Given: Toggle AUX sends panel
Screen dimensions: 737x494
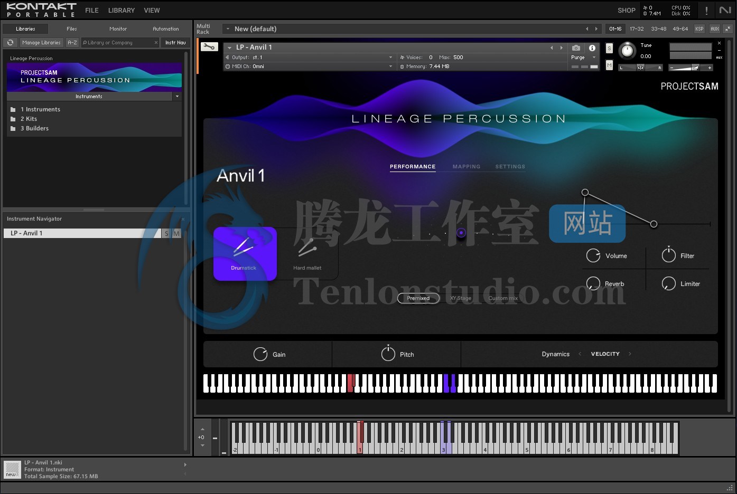Looking at the screenshot, I should pyautogui.click(x=714, y=28).
